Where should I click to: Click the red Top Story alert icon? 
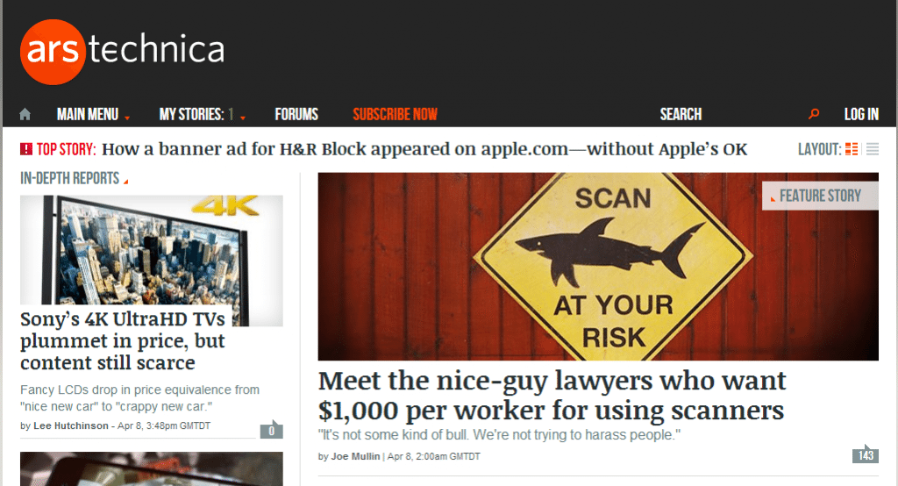[26, 149]
